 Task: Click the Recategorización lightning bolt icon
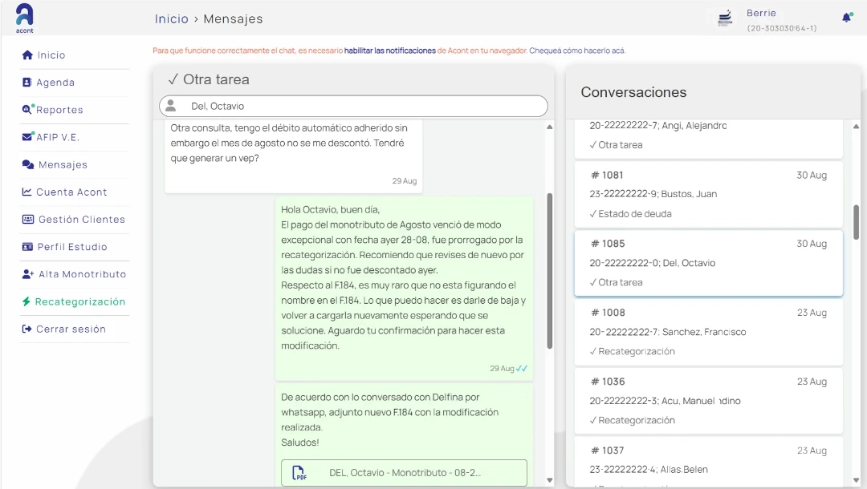27,302
